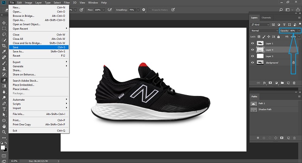Choose Save from File menu

(x=39, y=47)
